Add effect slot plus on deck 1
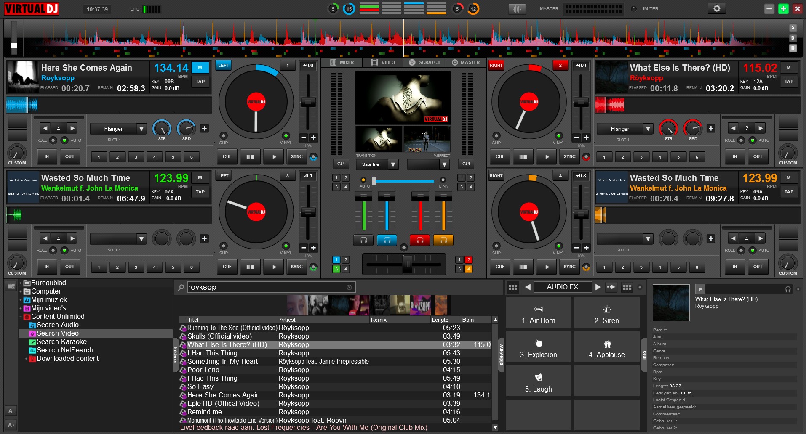806x434 pixels. 205,128
